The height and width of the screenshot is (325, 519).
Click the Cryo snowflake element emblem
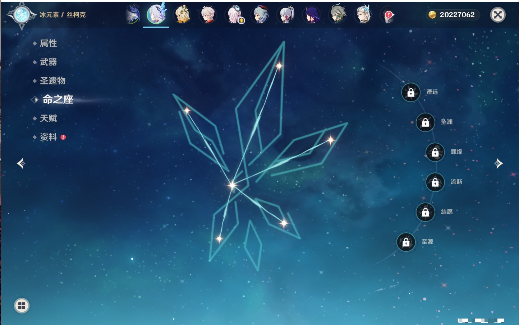tap(22, 15)
